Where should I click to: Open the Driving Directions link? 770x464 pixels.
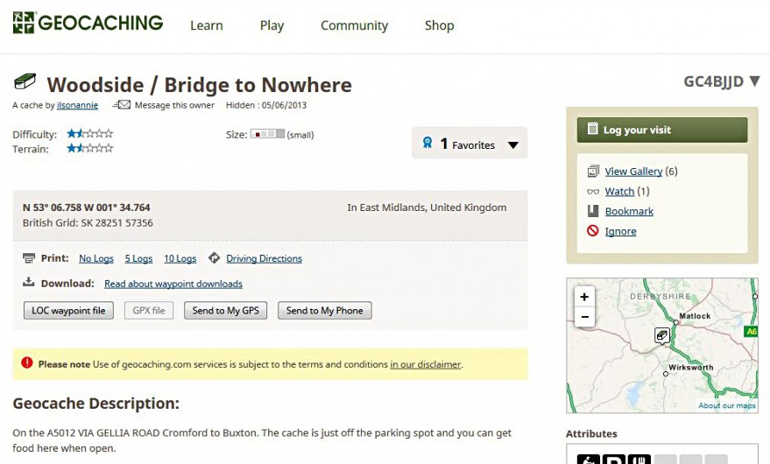(264, 259)
